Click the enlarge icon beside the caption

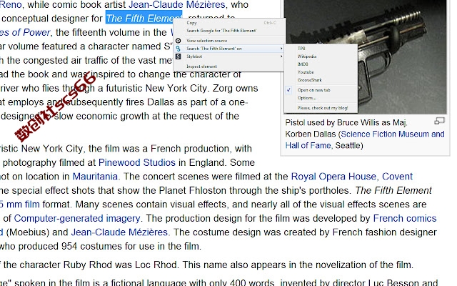point(439,121)
